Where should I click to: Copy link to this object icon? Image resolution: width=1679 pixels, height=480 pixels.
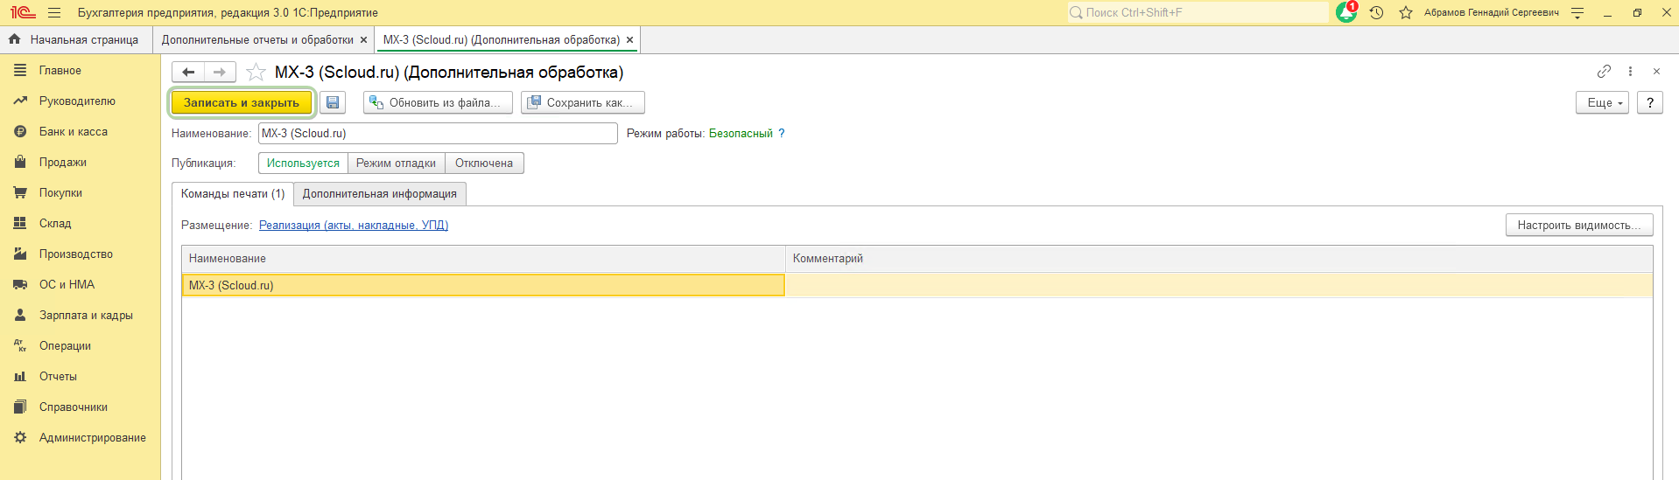[1604, 71]
